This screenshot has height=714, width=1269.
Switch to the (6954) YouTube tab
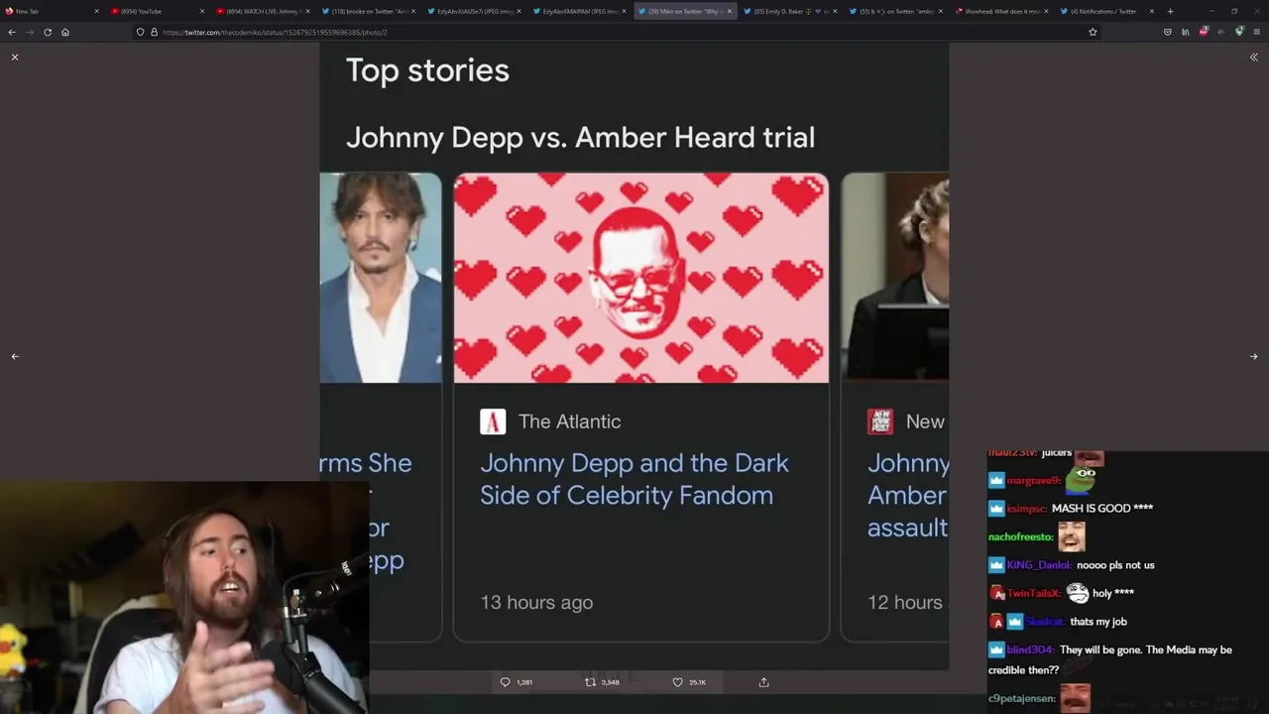click(157, 11)
